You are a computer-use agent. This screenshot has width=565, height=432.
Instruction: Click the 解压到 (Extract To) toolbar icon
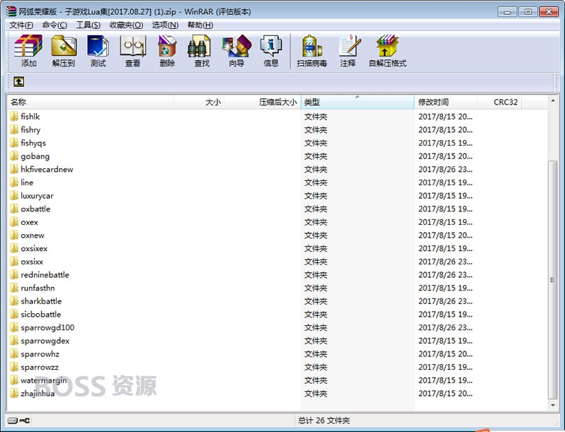click(x=64, y=46)
